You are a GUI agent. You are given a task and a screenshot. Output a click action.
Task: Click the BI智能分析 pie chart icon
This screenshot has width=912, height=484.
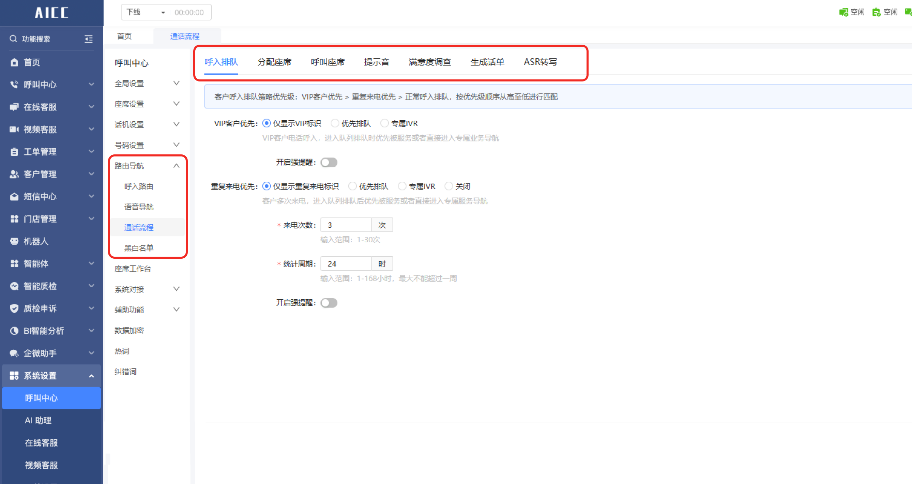pos(14,331)
